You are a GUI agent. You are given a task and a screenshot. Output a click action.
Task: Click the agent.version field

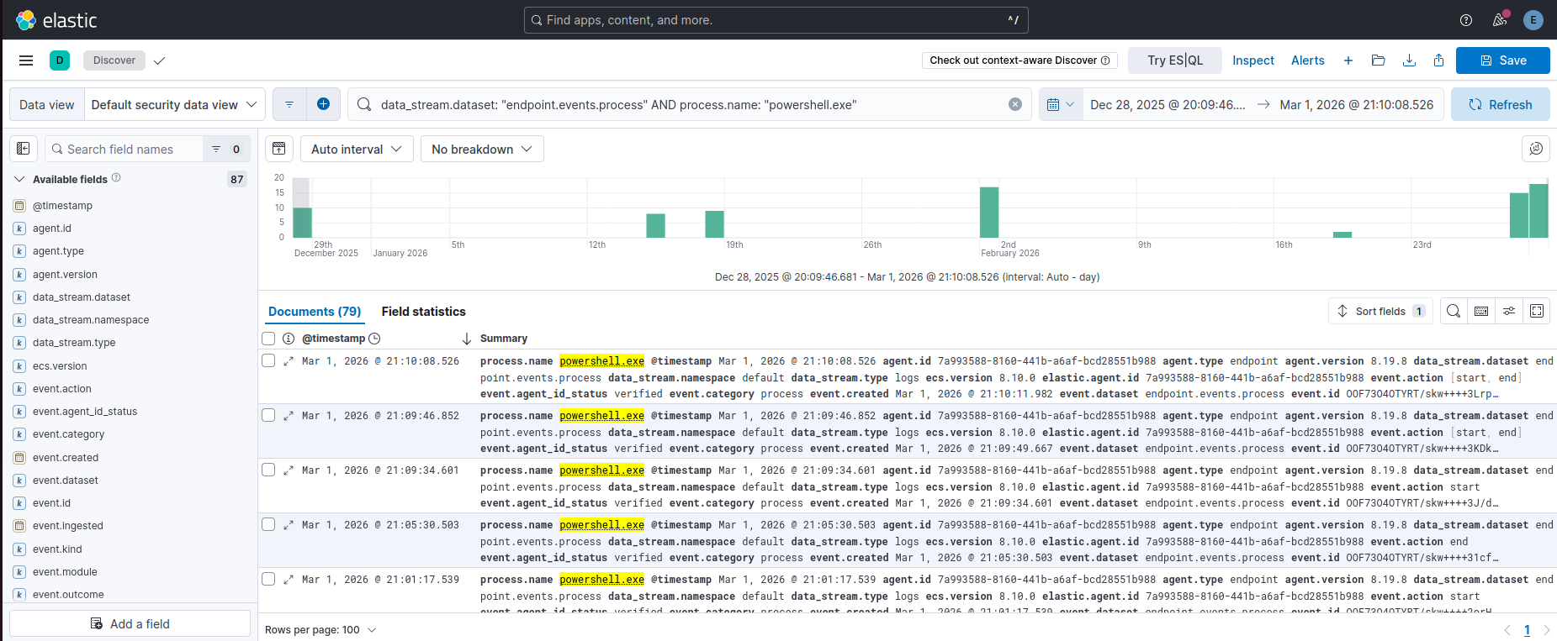pyautogui.click(x=65, y=274)
